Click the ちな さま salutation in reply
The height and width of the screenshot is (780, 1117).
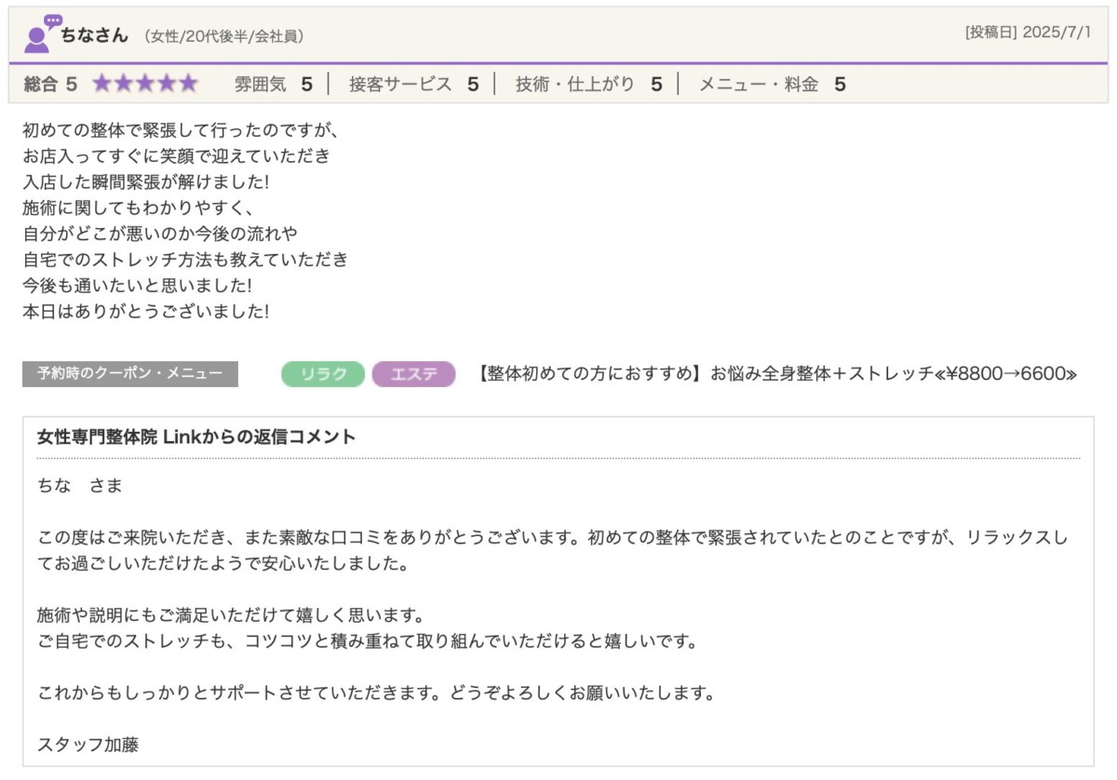tap(80, 486)
